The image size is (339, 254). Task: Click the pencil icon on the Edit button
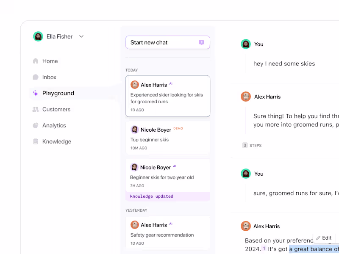click(x=318, y=238)
